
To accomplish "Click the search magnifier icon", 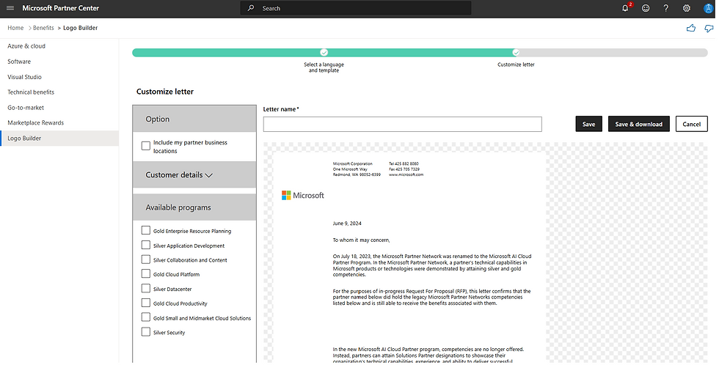I will point(251,8).
